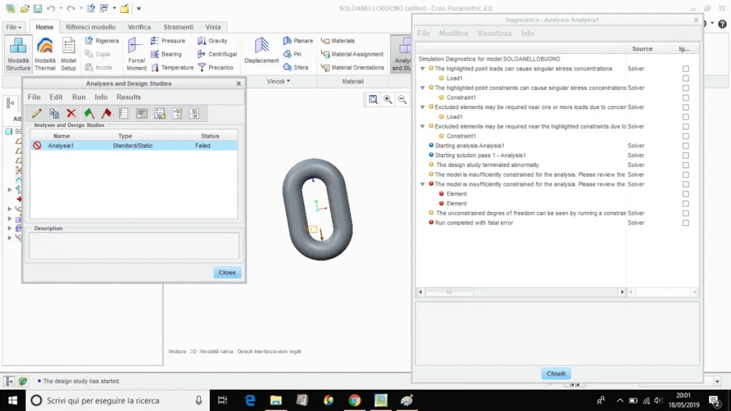Apply a Pressure load
731x411 pixels.
click(x=168, y=40)
